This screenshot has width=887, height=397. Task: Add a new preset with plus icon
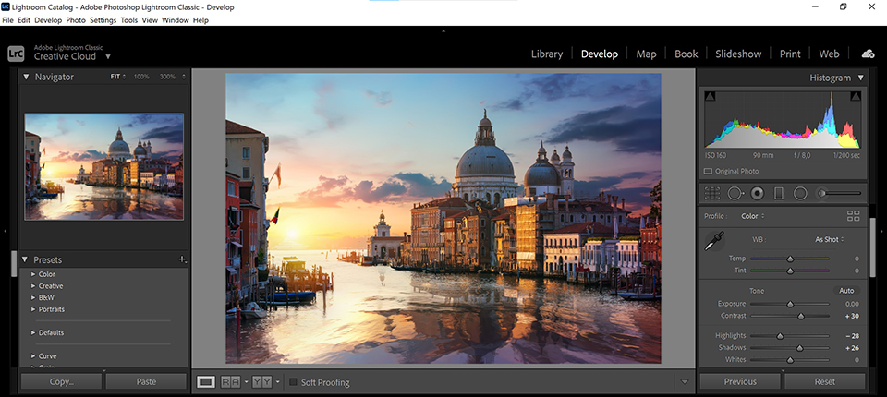pyautogui.click(x=182, y=259)
